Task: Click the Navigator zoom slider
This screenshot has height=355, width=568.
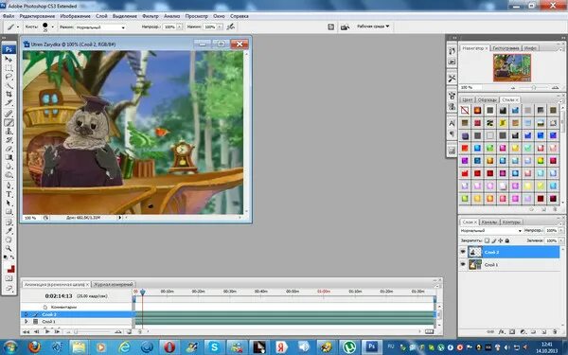Action: coord(534,87)
